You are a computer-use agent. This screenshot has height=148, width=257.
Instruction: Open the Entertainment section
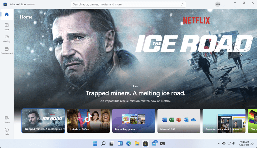pyautogui.click(x=7, y=50)
